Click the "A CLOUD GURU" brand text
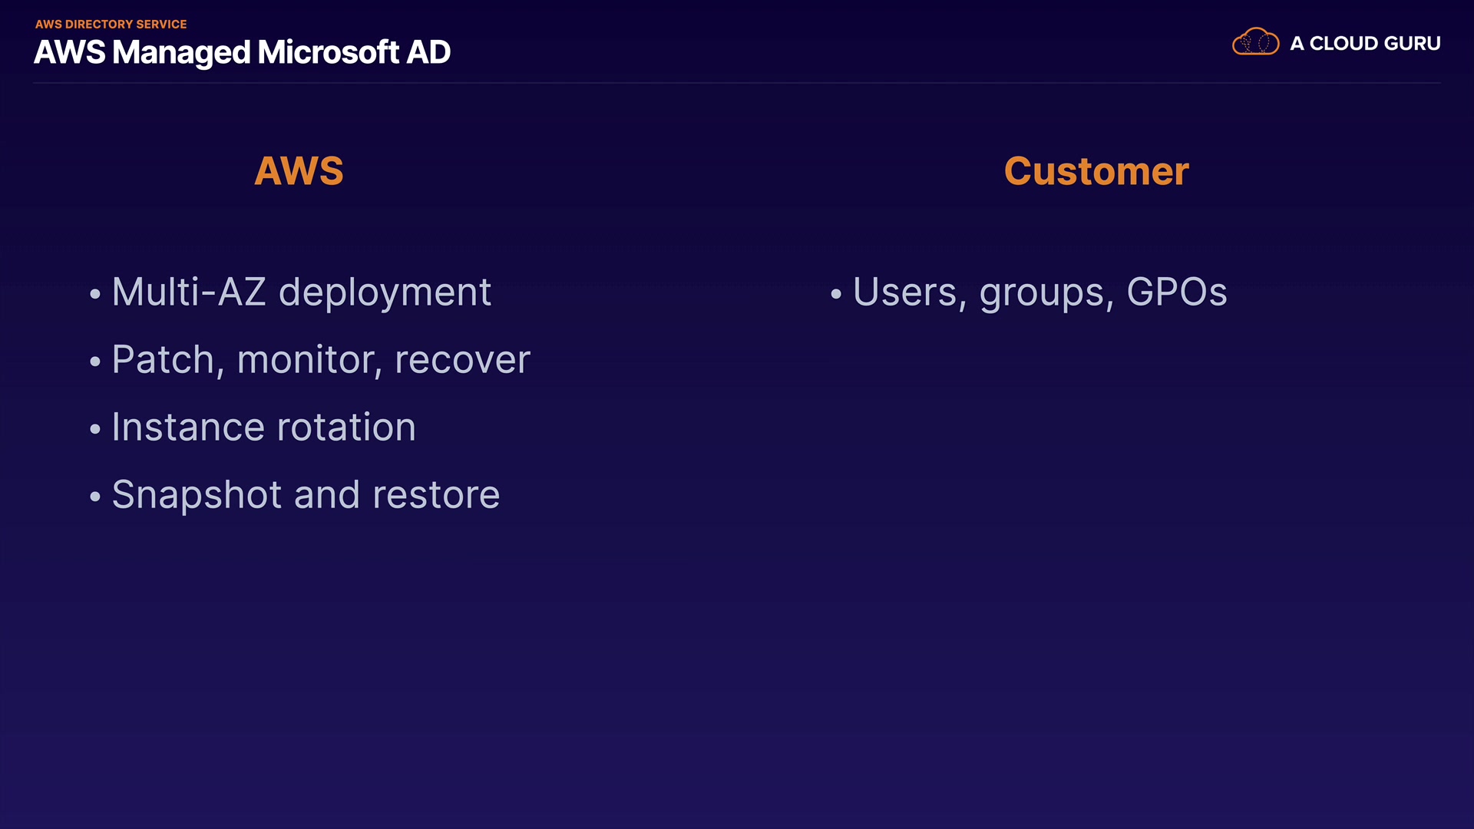Screen dimensions: 1474x829 point(1365,44)
